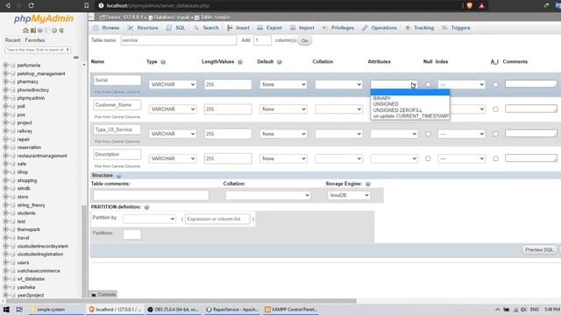Click help icon beside Structure section

point(118,176)
